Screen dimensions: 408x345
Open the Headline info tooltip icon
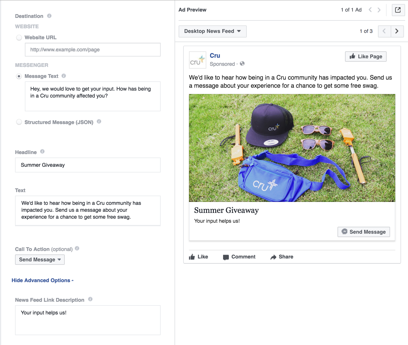42,151
